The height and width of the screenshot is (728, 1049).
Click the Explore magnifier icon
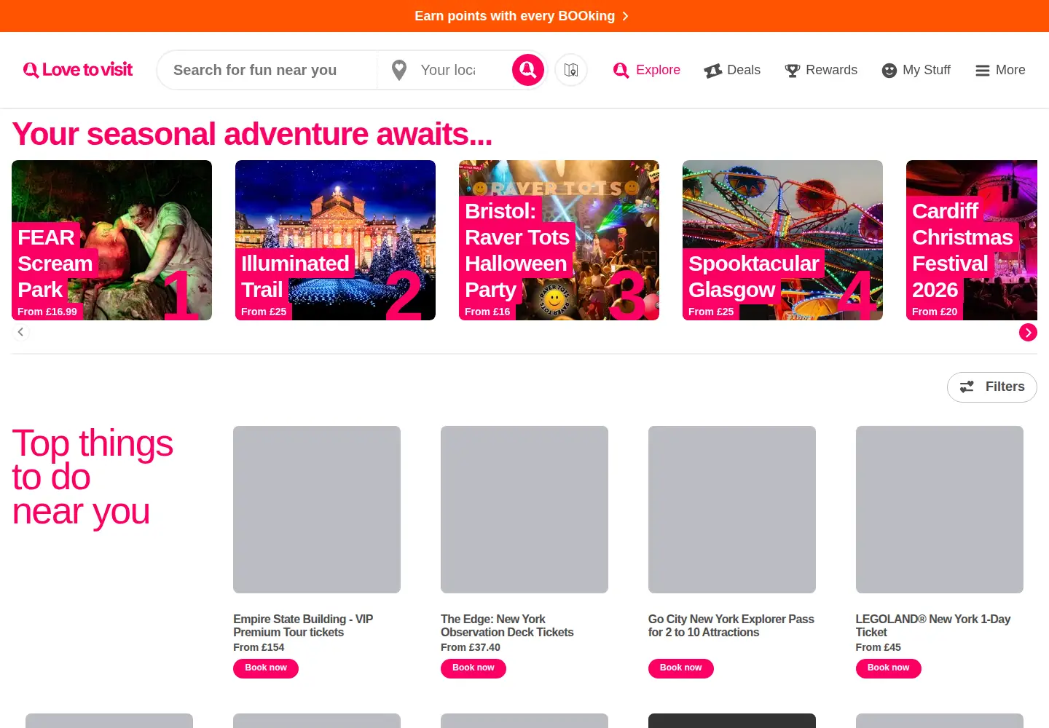(x=621, y=70)
